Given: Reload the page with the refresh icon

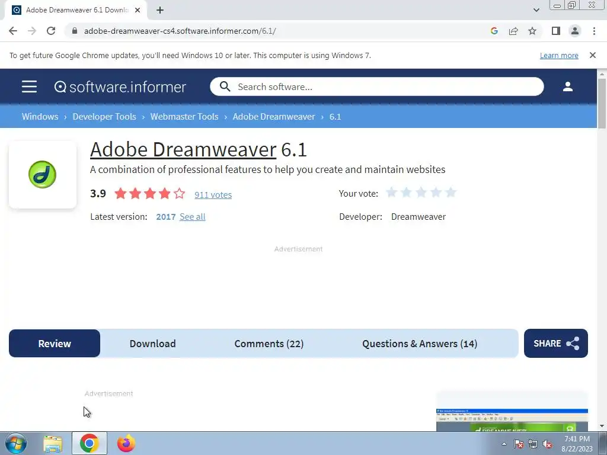Looking at the screenshot, I should pos(51,31).
